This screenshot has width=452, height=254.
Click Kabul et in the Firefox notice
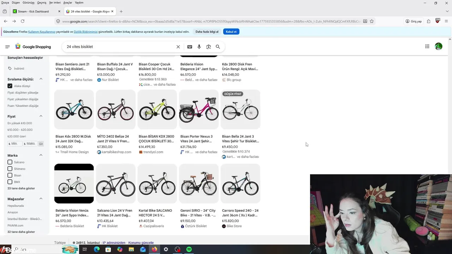click(x=231, y=32)
